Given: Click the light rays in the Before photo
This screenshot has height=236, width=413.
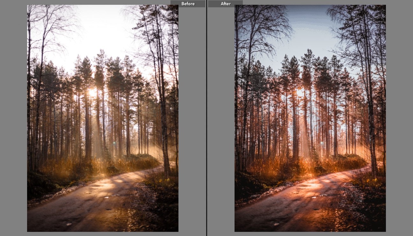Looking at the screenshot, I should tap(96, 134).
